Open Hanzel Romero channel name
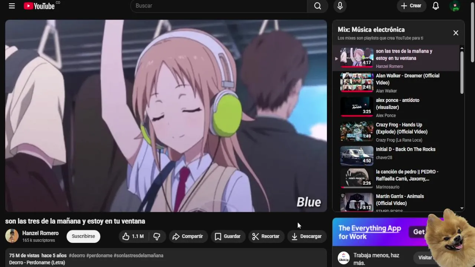 point(40,233)
